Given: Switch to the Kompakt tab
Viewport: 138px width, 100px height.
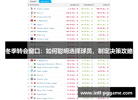Looking at the screenshot, I should [x=33, y=1].
